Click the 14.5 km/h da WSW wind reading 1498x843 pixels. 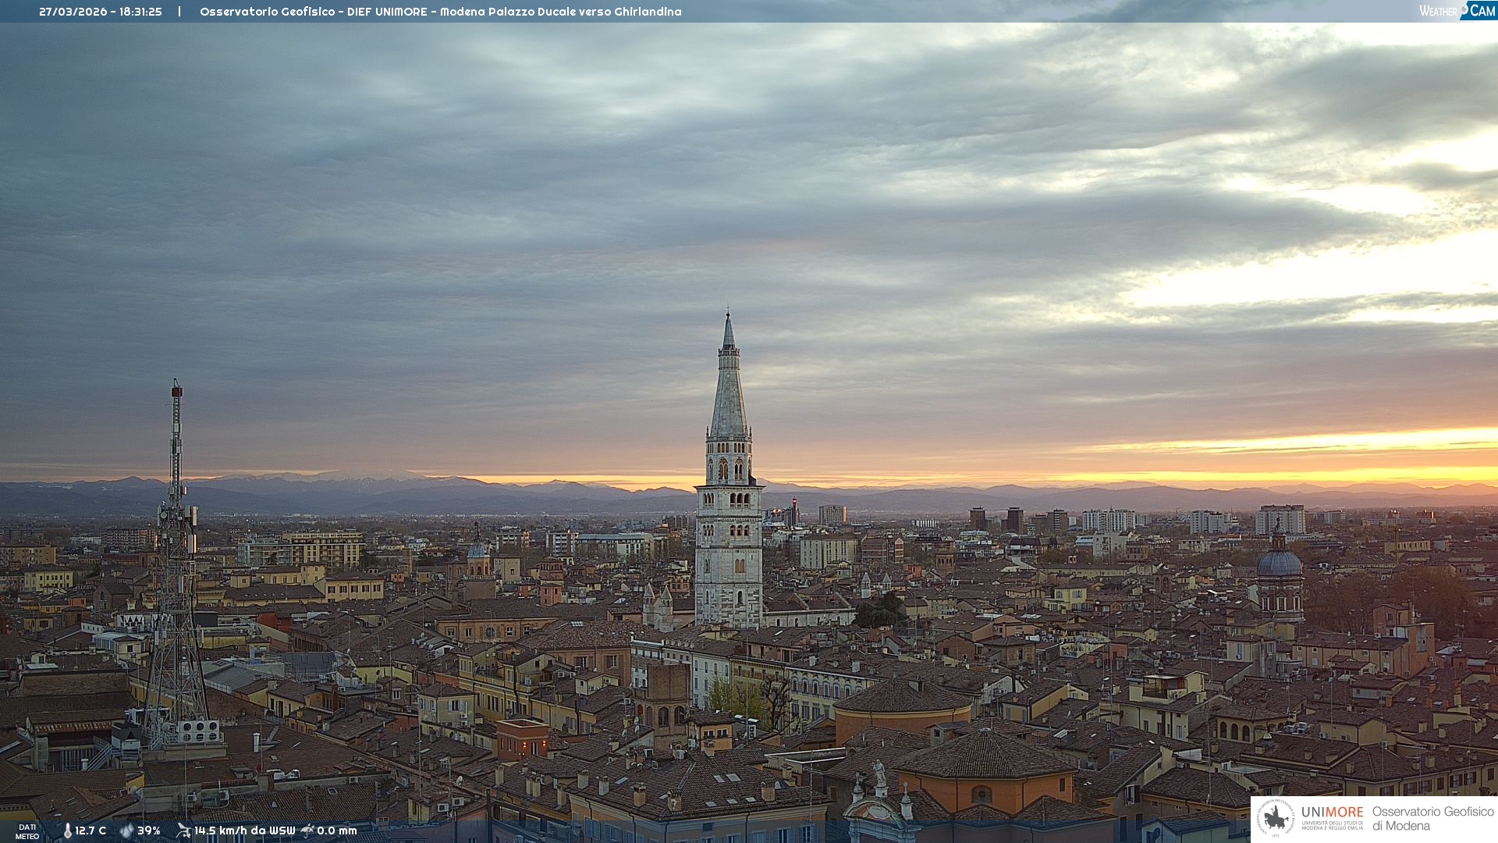pyautogui.click(x=245, y=831)
